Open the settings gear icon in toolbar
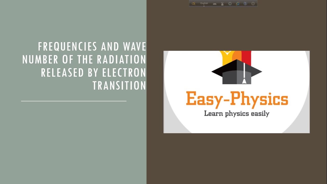The height and width of the screenshot is (184, 327). (230, 4)
